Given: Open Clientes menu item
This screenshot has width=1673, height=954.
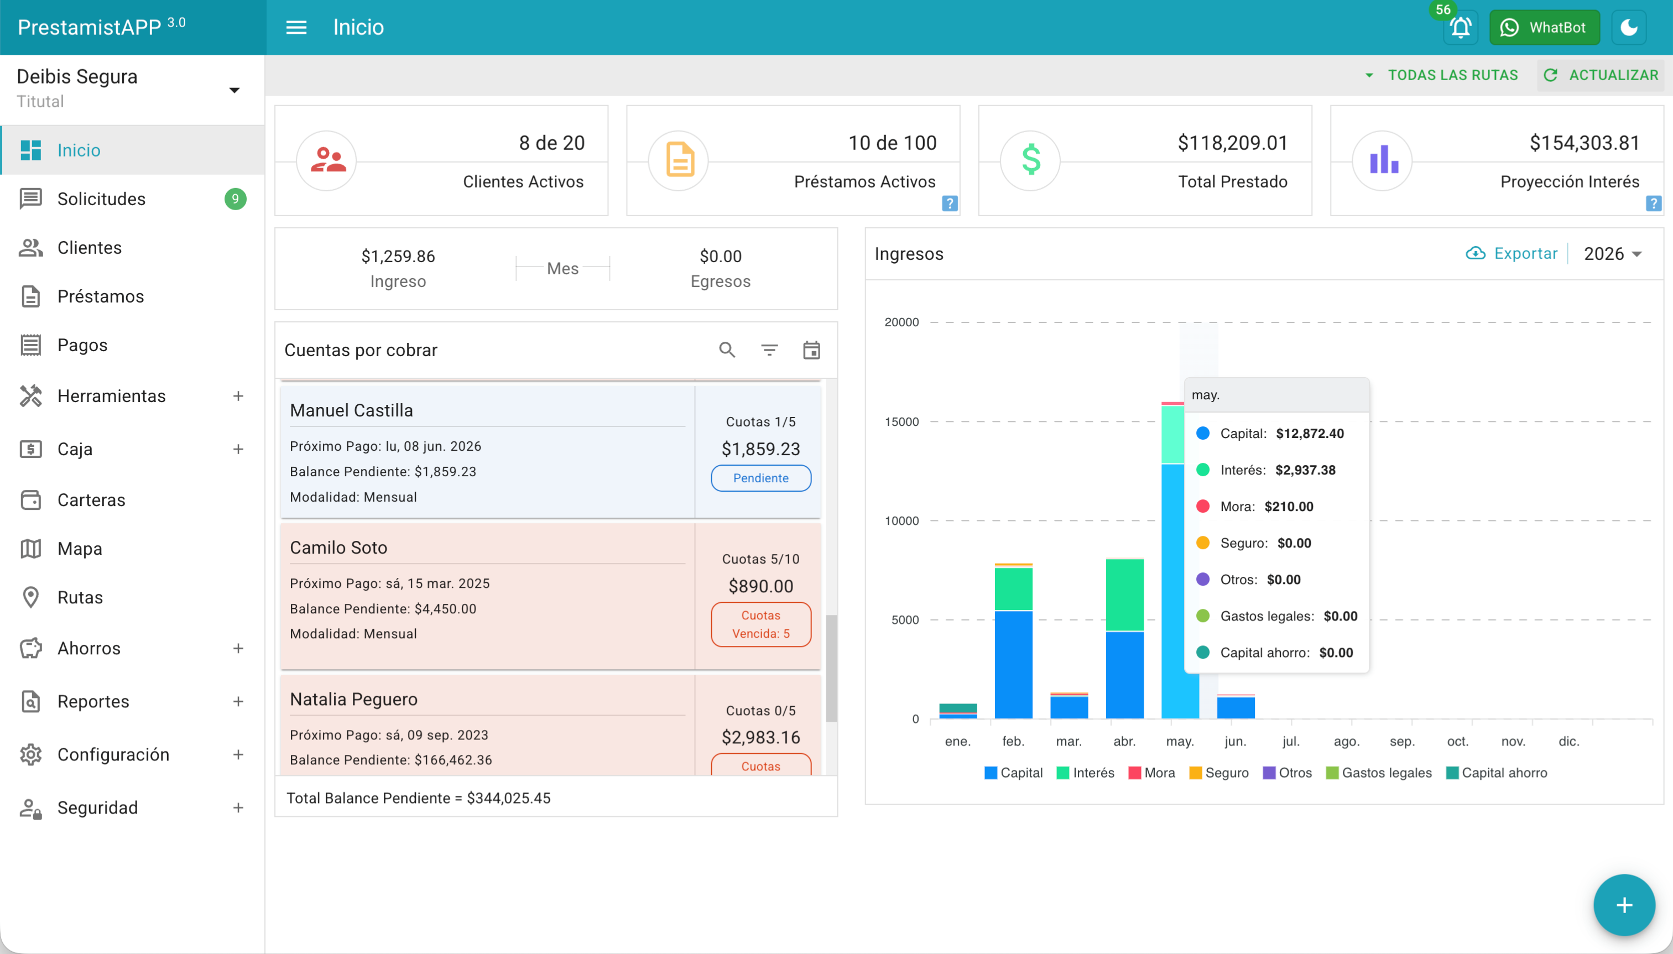Looking at the screenshot, I should point(132,248).
